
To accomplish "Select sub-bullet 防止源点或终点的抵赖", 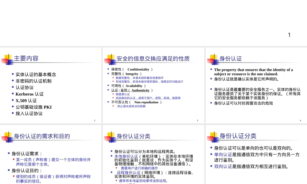I will coord(131,106).
